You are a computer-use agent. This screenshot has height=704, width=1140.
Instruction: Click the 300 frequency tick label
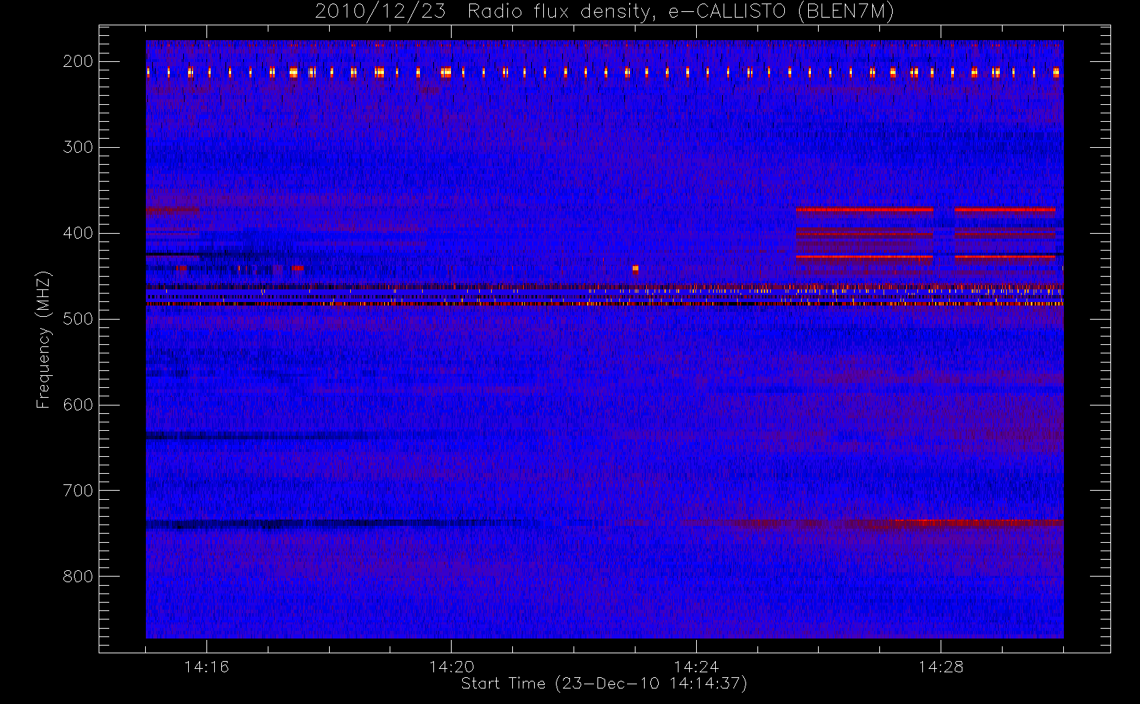[78, 147]
